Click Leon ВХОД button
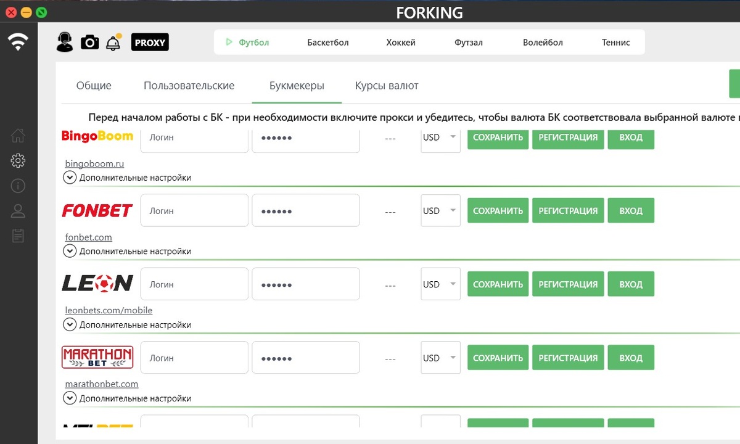The height and width of the screenshot is (444, 740). (631, 284)
